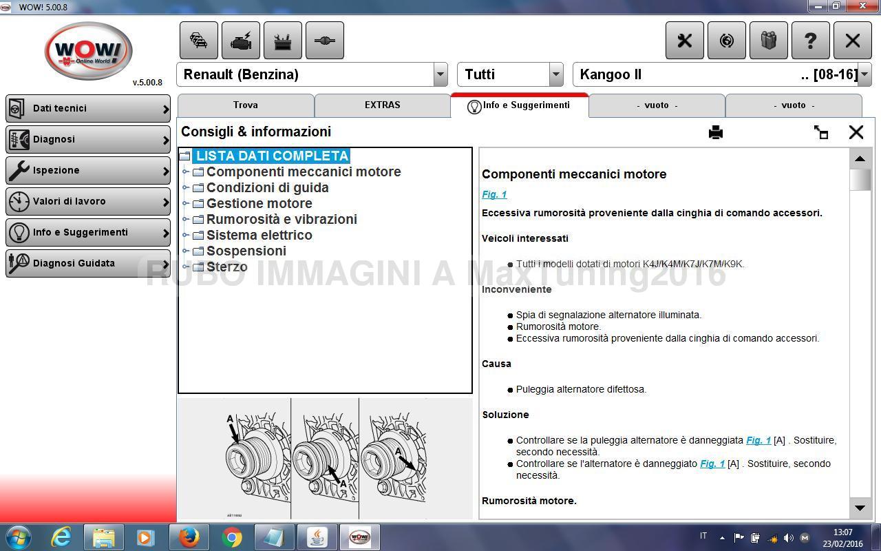Select the last vuoto tab
This screenshot has width=881, height=551.
tap(794, 105)
